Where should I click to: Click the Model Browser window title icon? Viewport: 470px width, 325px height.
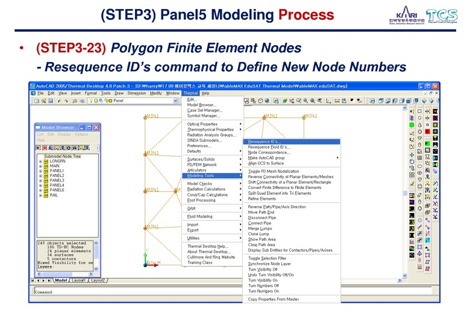coord(38,127)
